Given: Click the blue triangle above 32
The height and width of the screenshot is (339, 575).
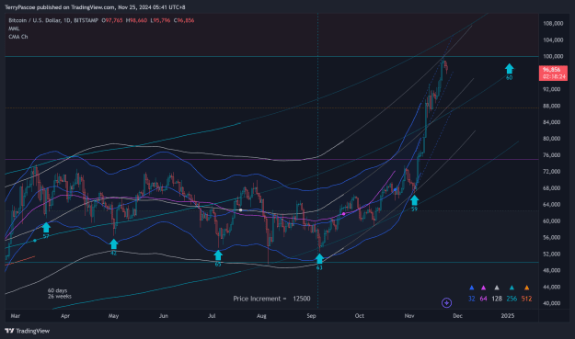Looking at the screenshot, I should [x=472, y=288].
